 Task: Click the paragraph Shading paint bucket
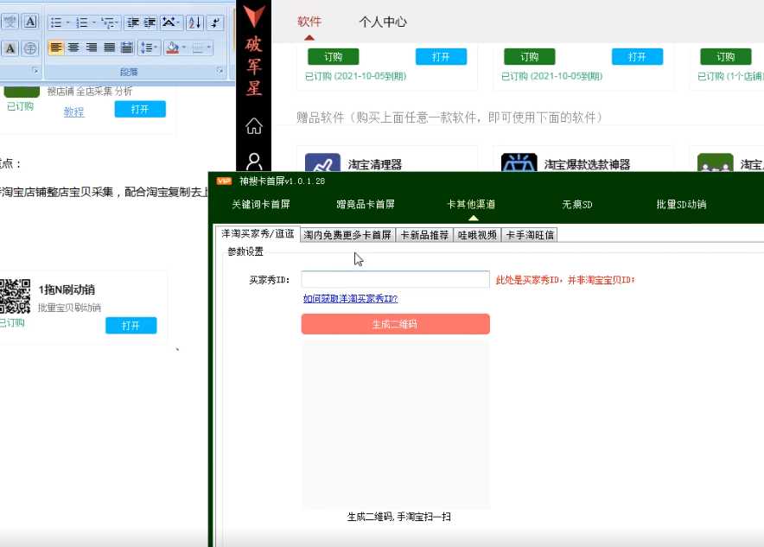point(173,48)
